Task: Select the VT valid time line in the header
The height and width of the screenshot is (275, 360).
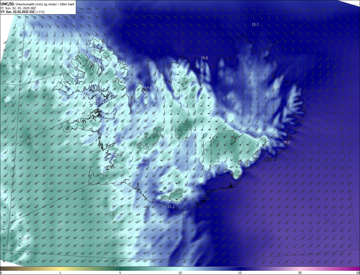Action: click(22, 12)
